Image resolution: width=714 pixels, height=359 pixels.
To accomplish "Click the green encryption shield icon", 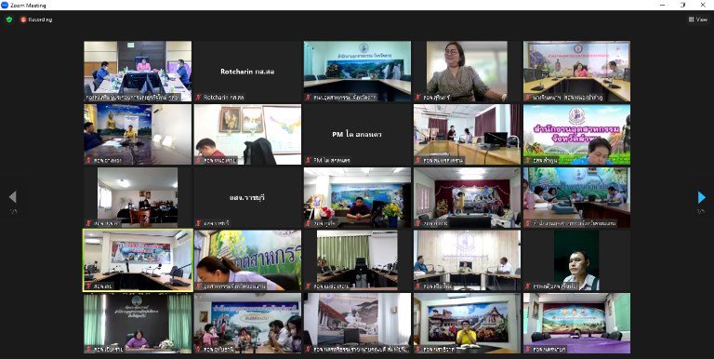I will pyautogui.click(x=9, y=20).
